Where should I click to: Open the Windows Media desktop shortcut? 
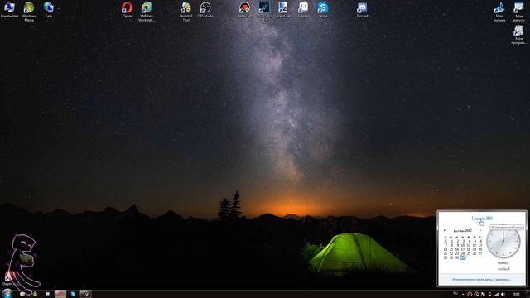point(29,11)
